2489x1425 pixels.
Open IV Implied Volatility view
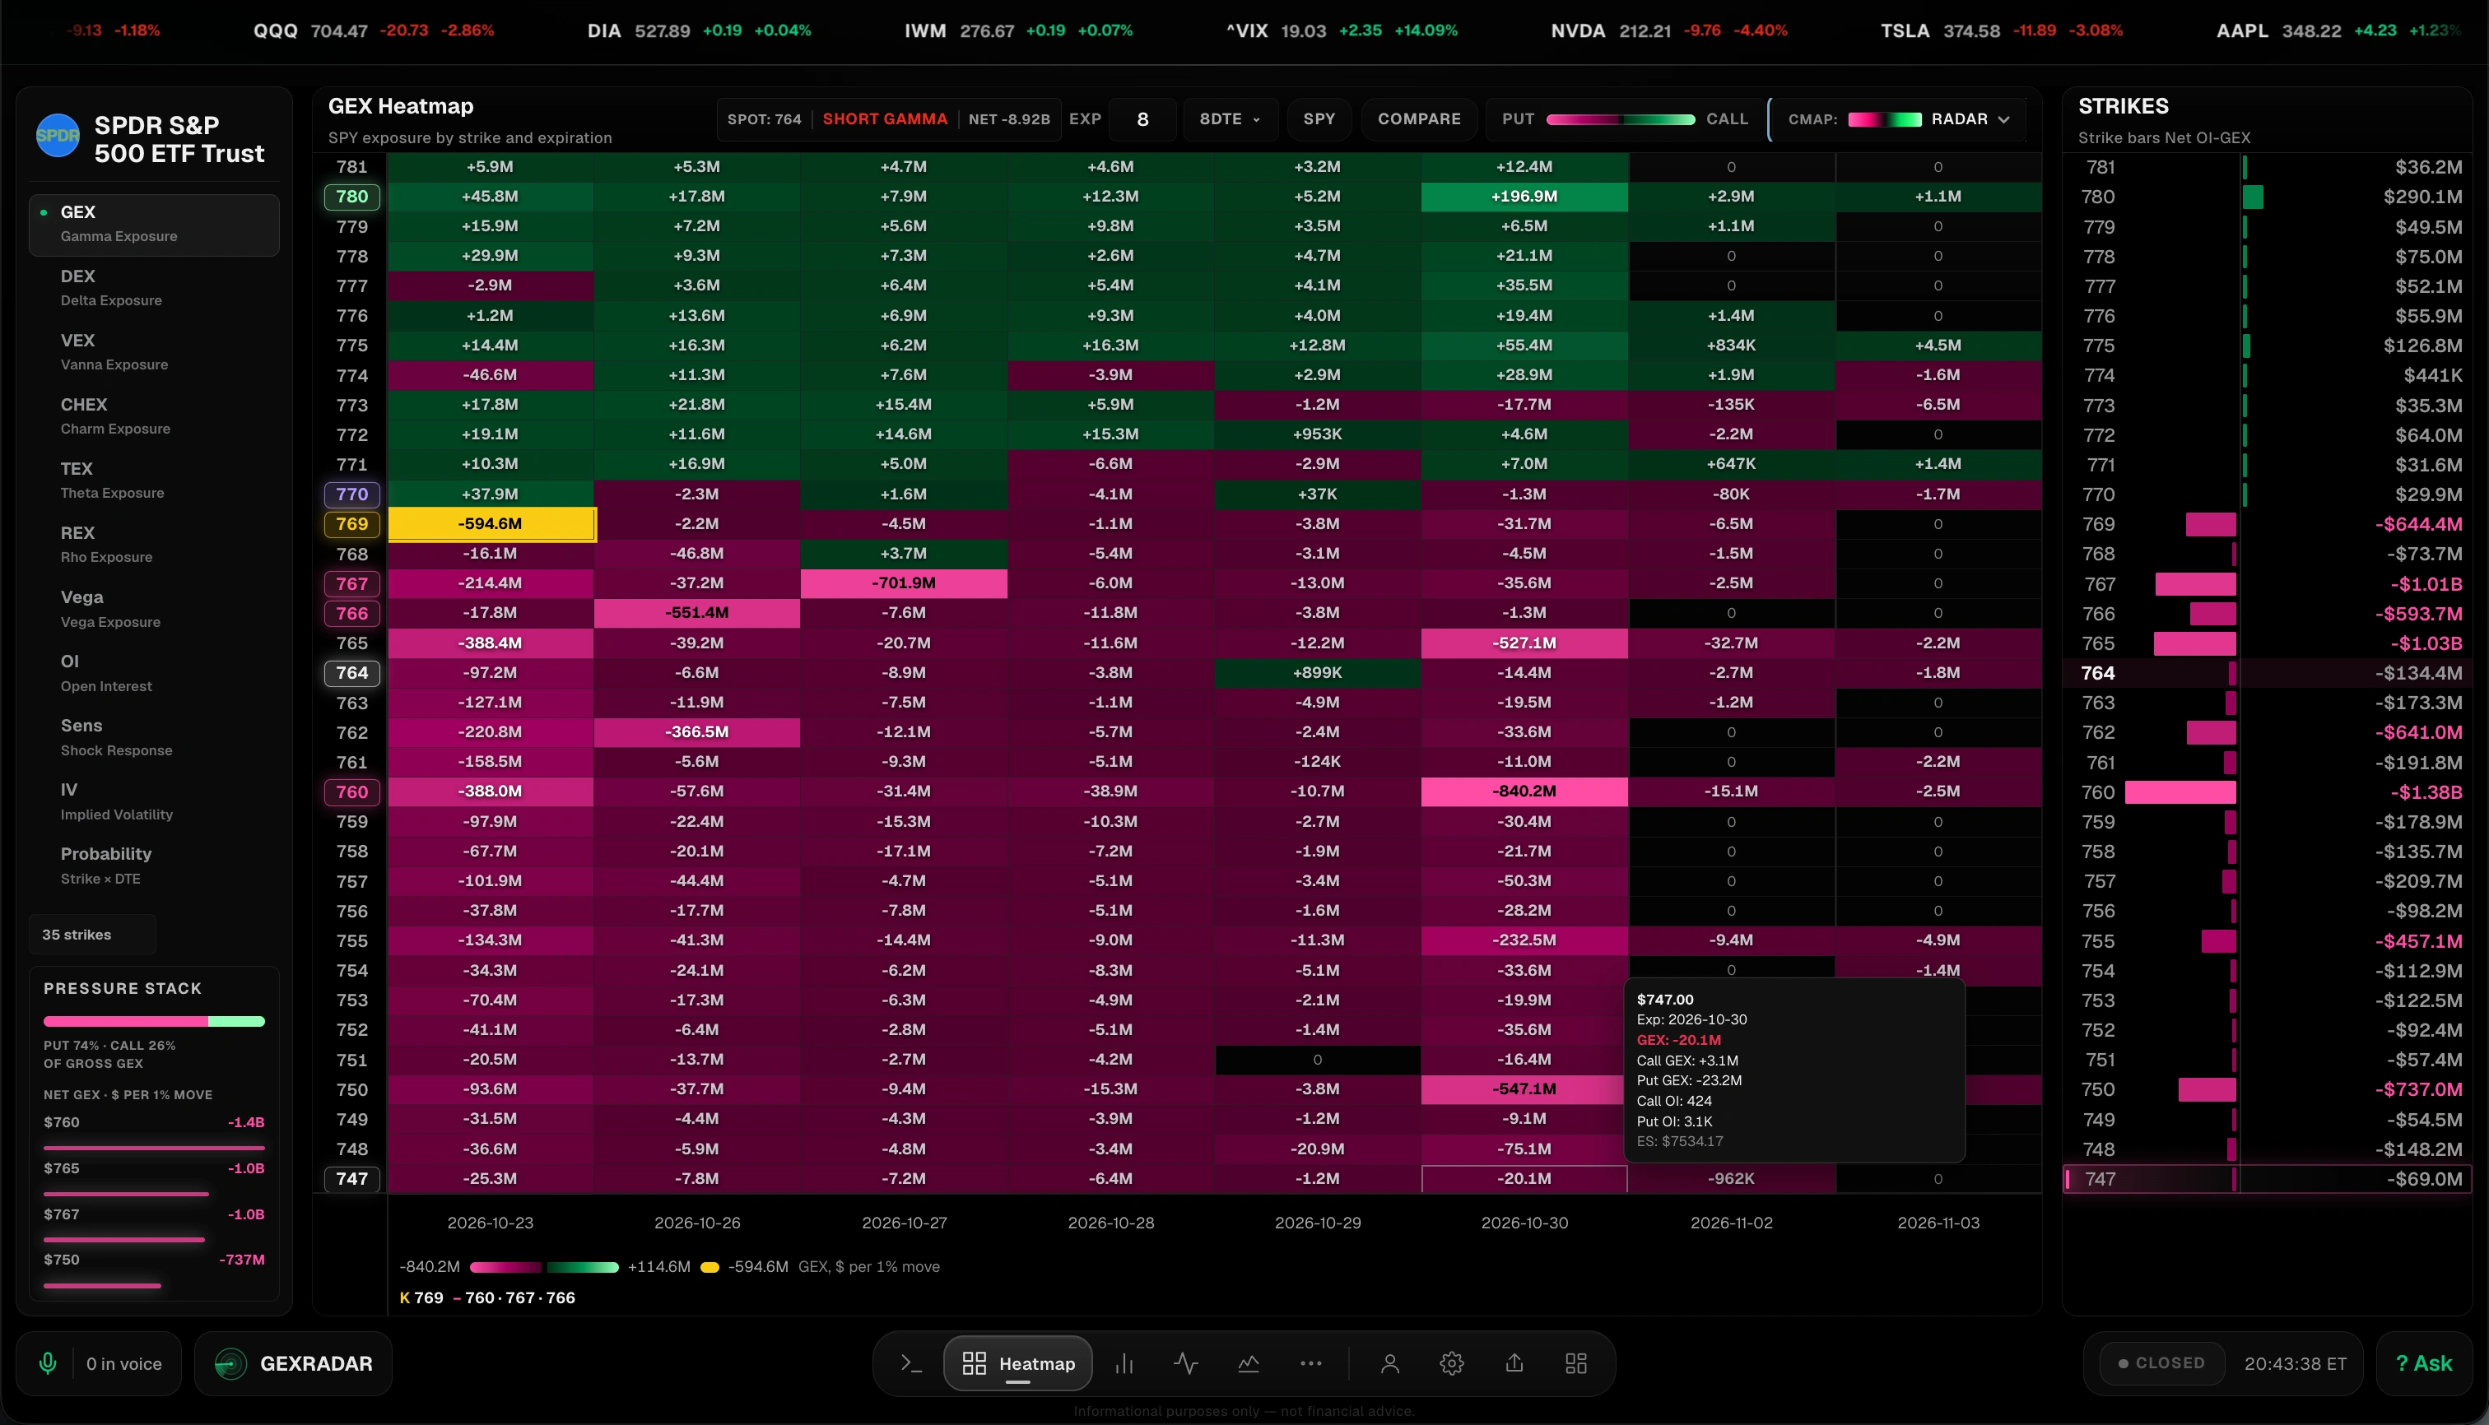point(154,801)
